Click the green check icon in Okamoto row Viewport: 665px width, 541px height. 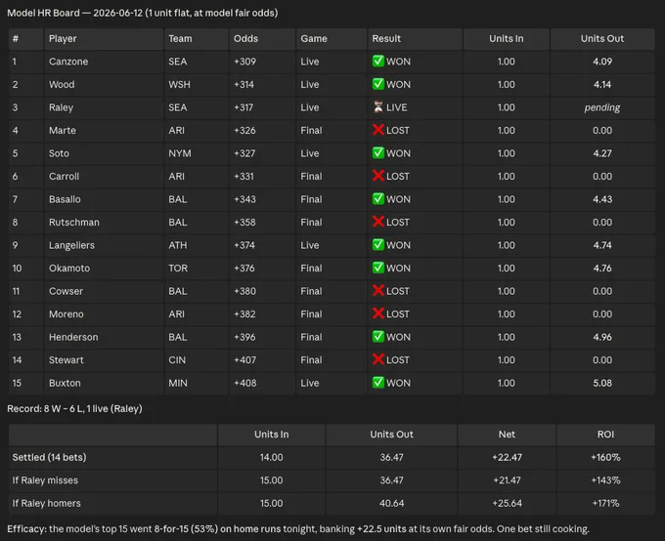(x=378, y=268)
